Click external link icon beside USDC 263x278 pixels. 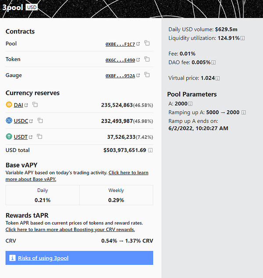(x=31, y=121)
